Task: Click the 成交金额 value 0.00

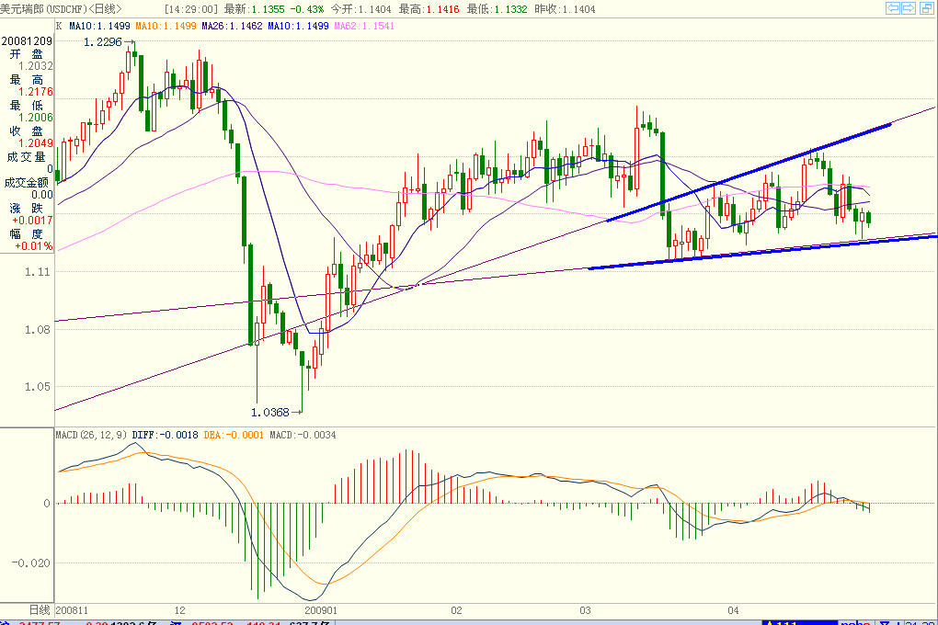Action: coord(42,194)
